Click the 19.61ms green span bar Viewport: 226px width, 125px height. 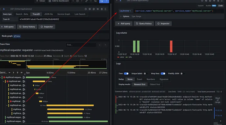pos(78,122)
